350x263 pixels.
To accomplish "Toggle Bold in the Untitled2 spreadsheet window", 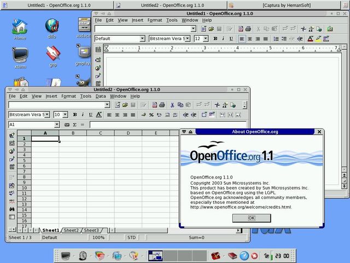I will 75,115.
